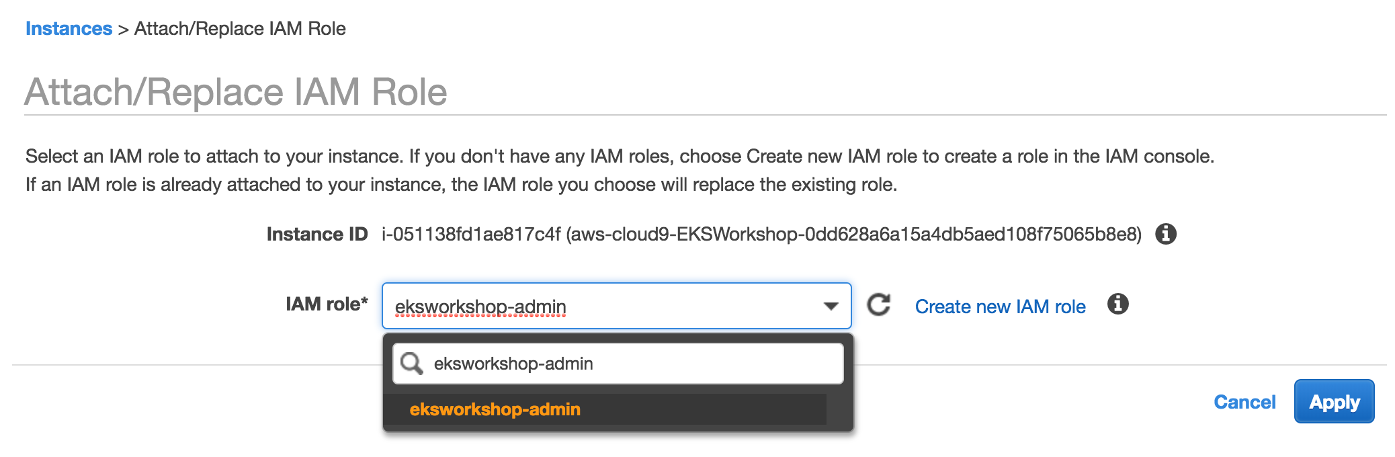Click the dropdown caret of IAM role
The image size is (1395, 457).
tap(831, 306)
